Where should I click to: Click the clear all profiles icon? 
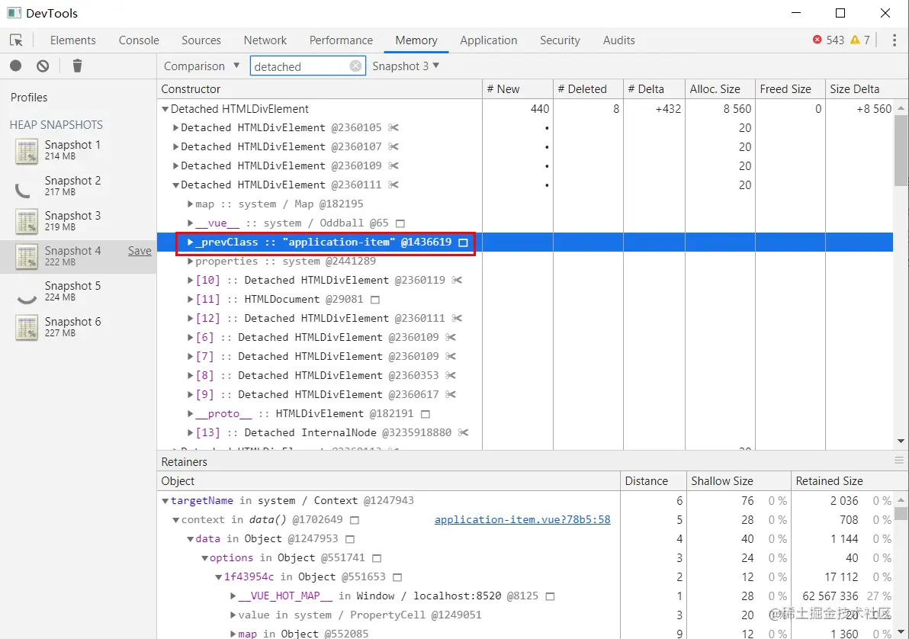[x=43, y=66]
